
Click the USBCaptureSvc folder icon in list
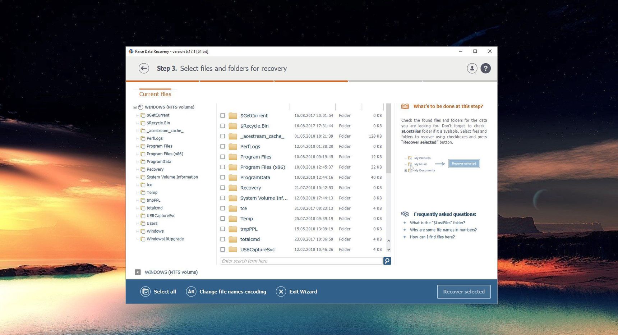pyautogui.click(x=233, y=249)
